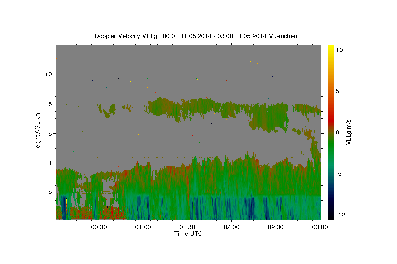397x264 pixels.
Task: Click the '02:30' time tick label
Action: click(276, 227)
